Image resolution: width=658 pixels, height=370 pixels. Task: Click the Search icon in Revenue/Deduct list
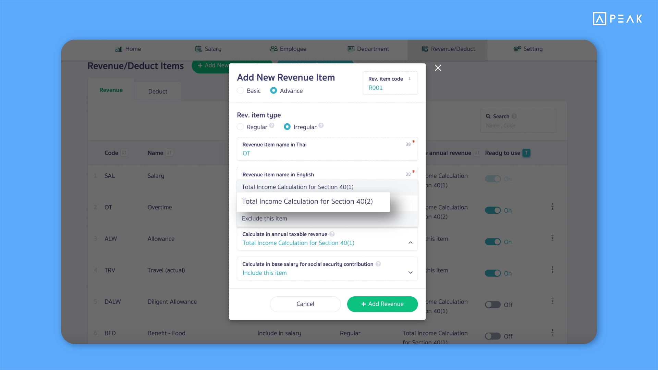tap(488, 116)
